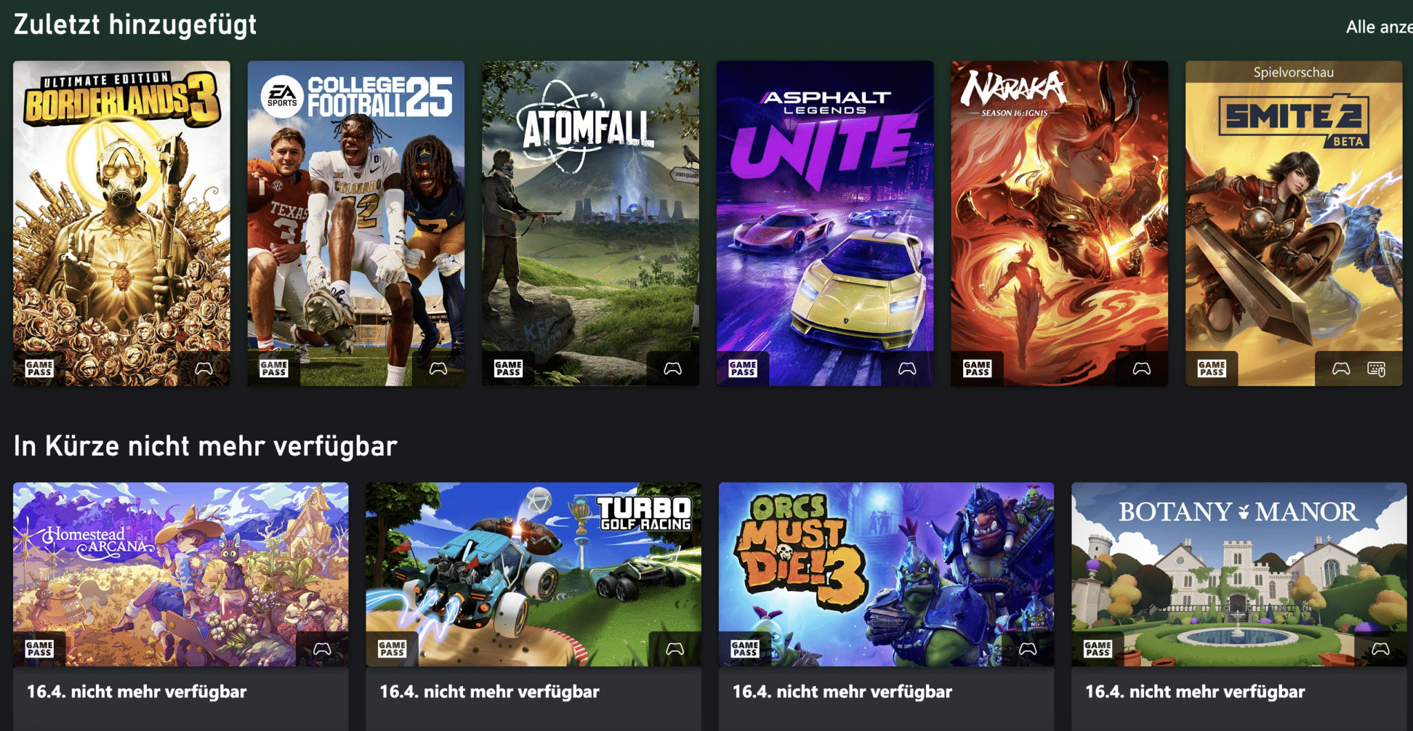This screenshot has width=1413, height=731.
Task: Open the Borderlands 3 Ultimate Edition cover
Action: coord(121,223)
